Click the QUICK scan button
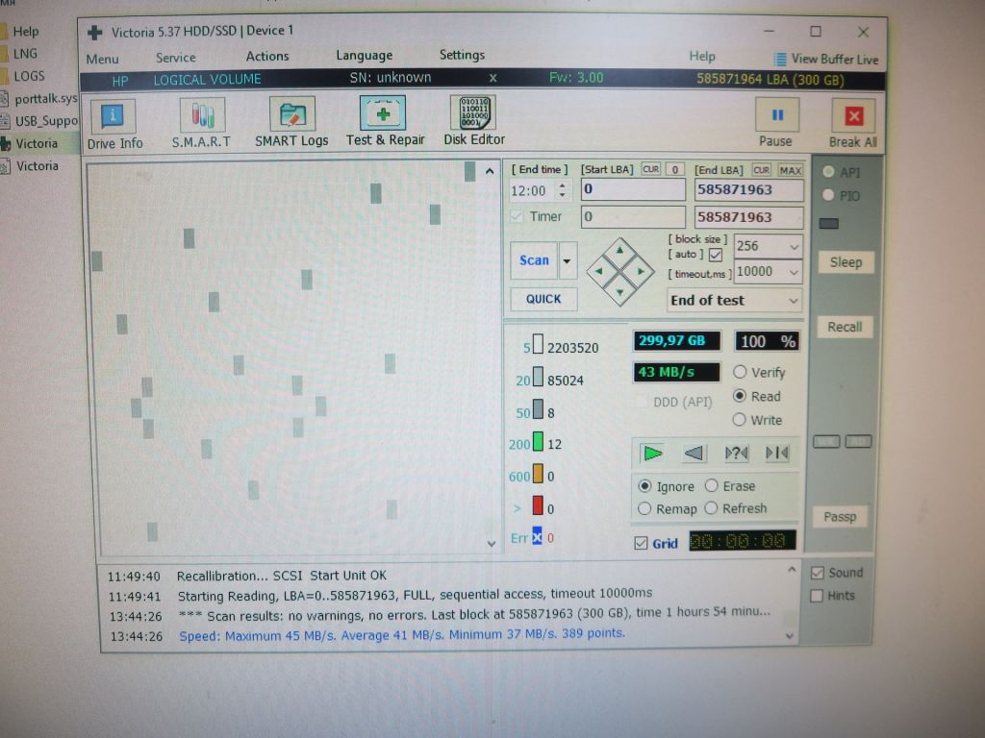Image resolution: width=985 pixels, height=738 pixels. point(543,299)
